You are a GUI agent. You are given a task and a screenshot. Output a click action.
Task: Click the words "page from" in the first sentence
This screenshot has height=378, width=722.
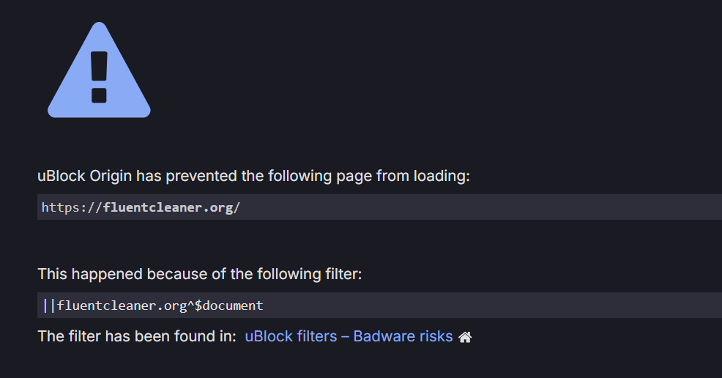(x=373, y=177)
